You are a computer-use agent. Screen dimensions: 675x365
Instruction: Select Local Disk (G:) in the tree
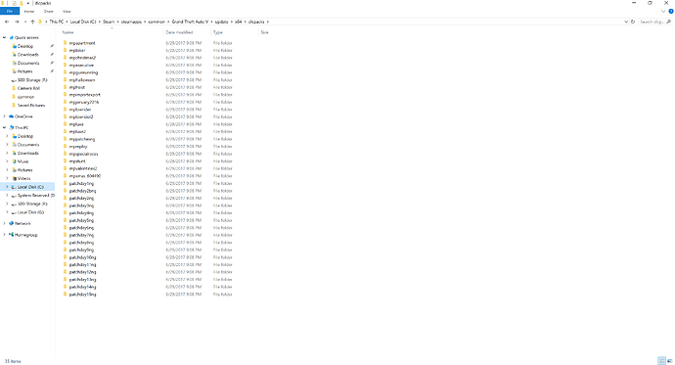(x=30, y=212)
